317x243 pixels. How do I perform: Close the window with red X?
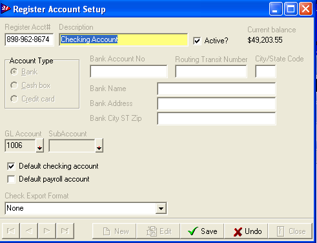coord(306,9)
